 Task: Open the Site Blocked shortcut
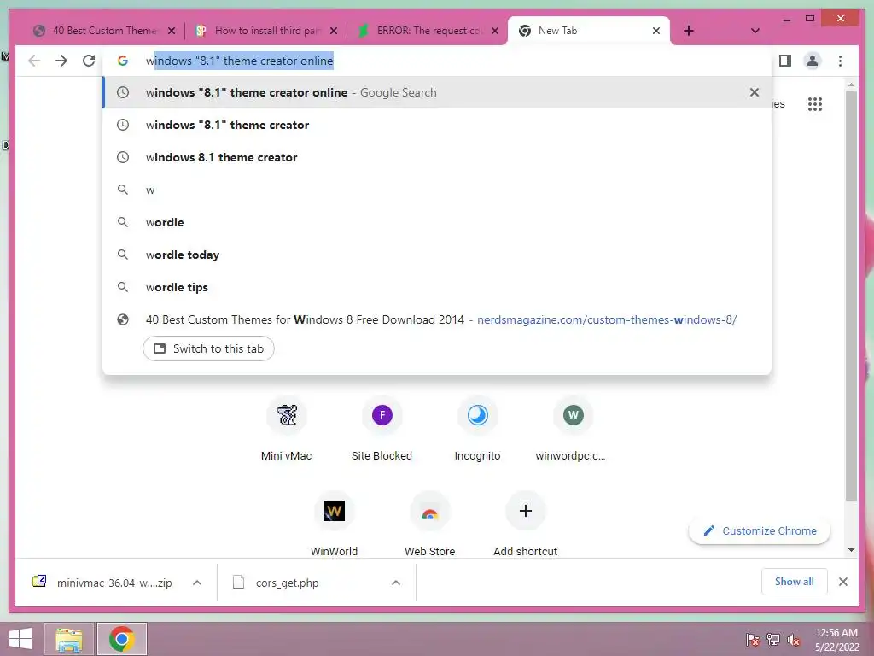click(382, 429)
